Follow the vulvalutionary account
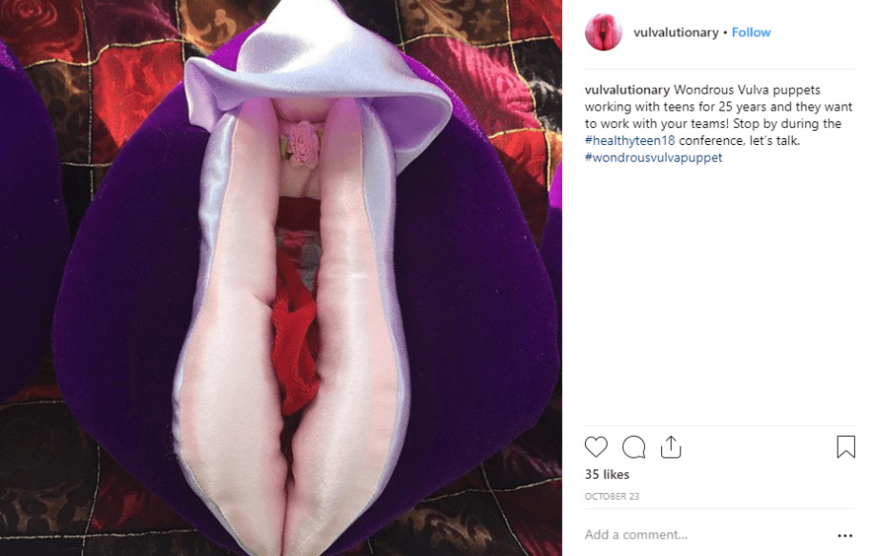 tap(751, 32)
